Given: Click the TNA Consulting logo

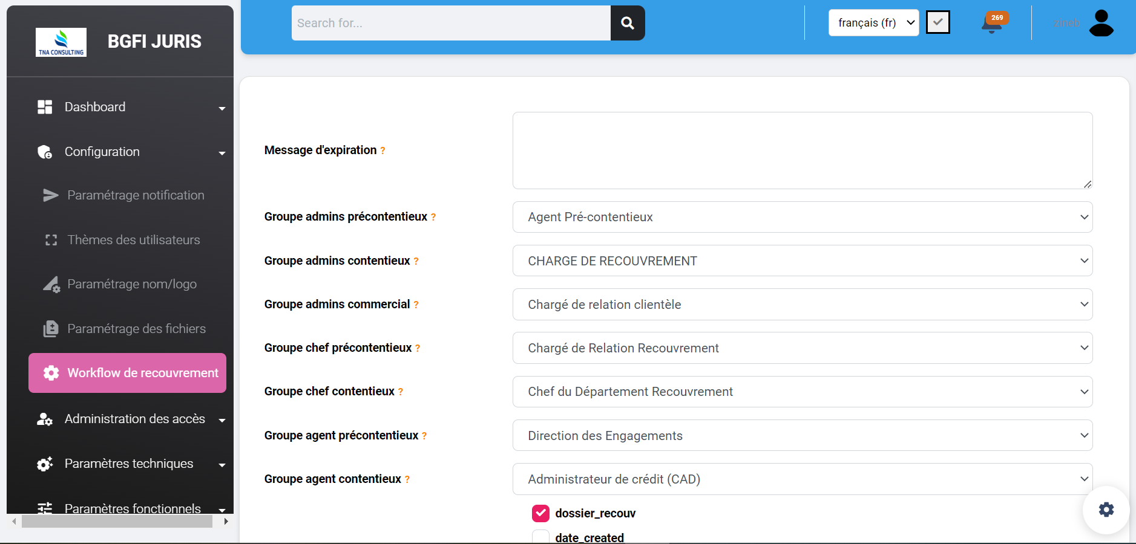Looking at the screenshot, I should (x=61, y=42).
